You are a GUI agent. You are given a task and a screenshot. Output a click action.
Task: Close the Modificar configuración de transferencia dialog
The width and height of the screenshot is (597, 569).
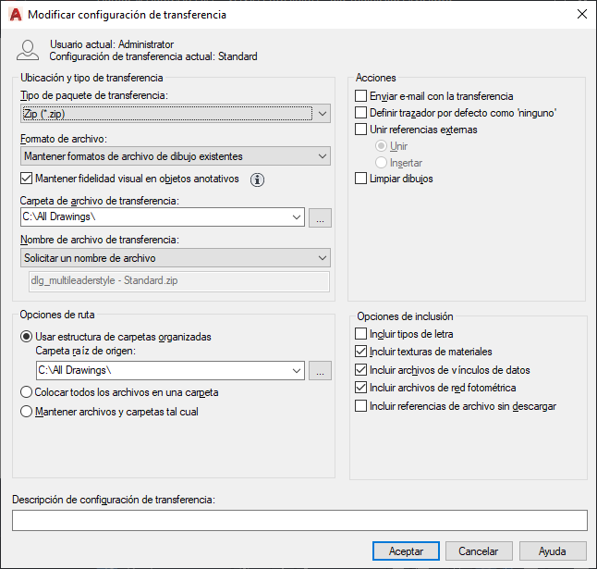(582, 15)
